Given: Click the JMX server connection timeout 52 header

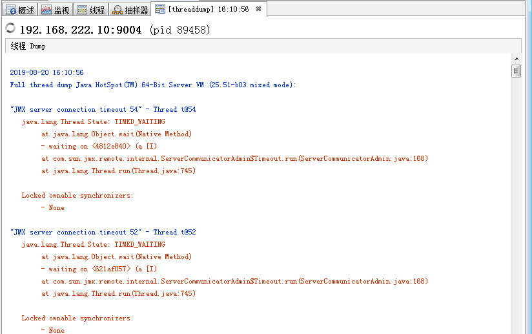Looking at the screenshot, I should pyautogui.click(x=103, y=232).
